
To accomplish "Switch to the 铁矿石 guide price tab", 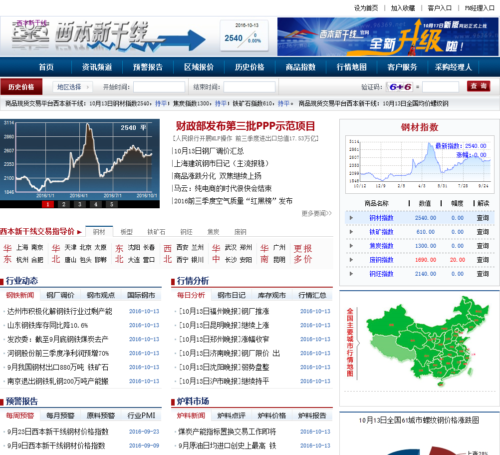I will (x=156, y=232).
